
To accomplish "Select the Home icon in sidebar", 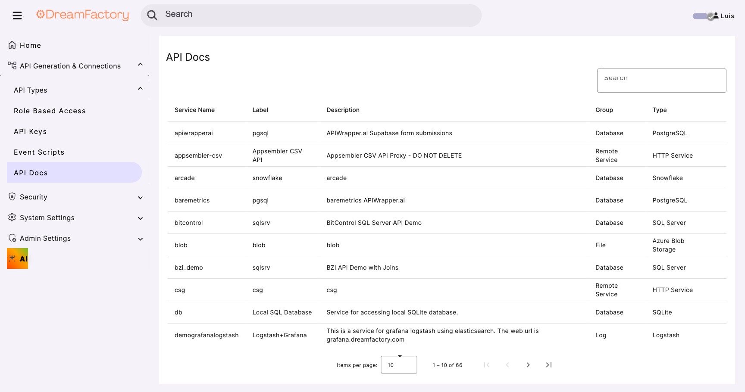I will [12, 44].
